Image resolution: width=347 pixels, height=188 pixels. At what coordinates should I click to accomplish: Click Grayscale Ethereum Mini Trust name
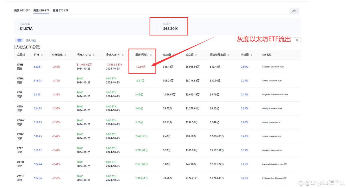275,94
